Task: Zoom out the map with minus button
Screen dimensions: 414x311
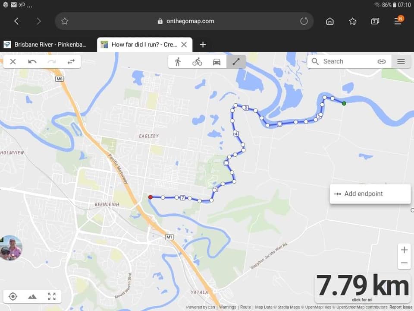Action: pos(404,263)
